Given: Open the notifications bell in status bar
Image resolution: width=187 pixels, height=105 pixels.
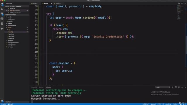Looking at the screenshot, I should click(184, 104).
